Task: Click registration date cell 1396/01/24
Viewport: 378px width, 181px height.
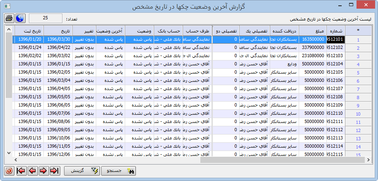Action: [x=29, y=48]
